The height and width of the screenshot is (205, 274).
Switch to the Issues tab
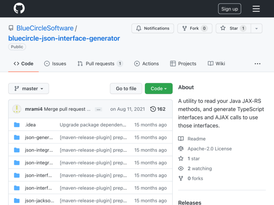coord(55,64)
